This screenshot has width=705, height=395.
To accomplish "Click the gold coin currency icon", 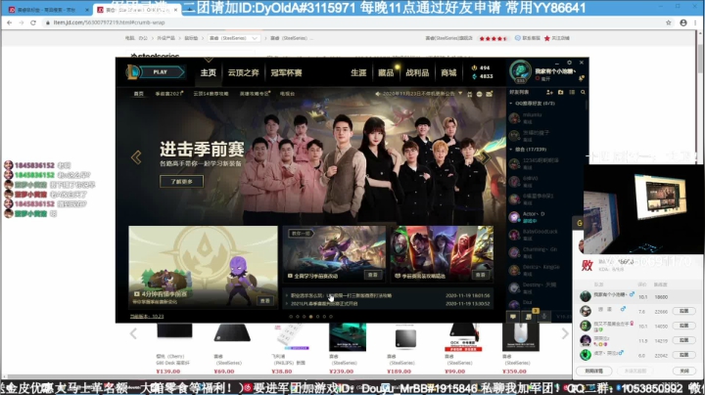I will (474, 67).
